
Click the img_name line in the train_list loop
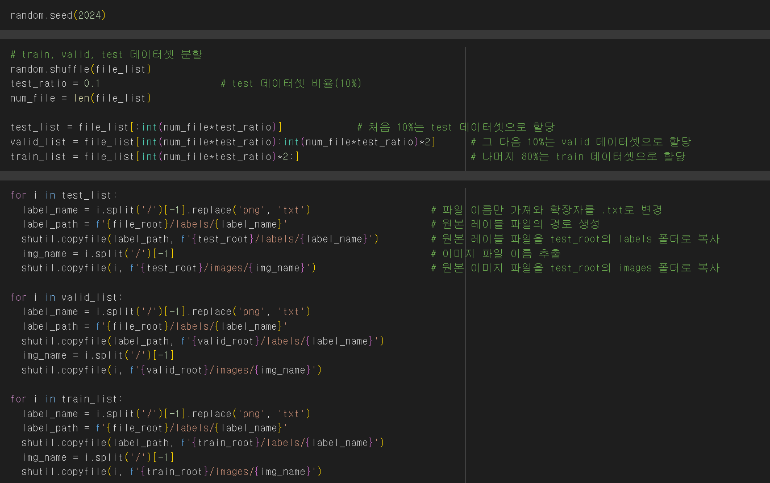tap(98, 457)
